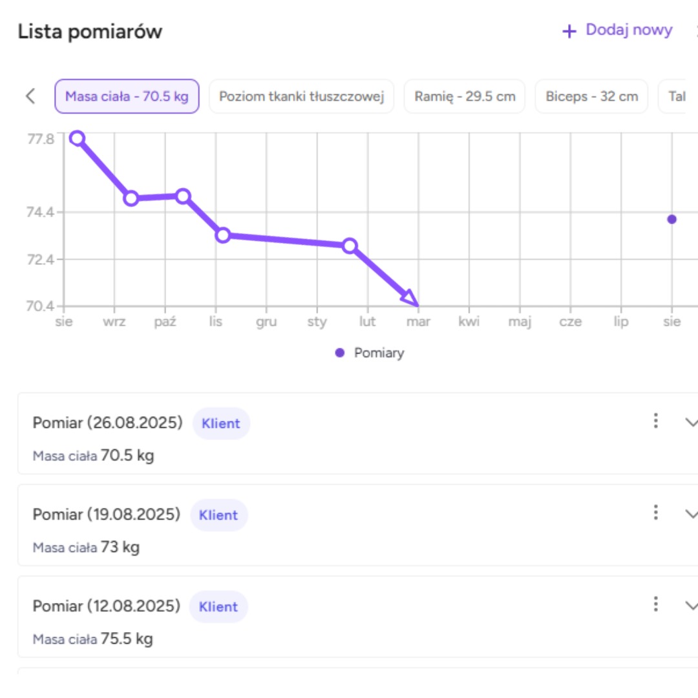The width and height of the screenshot is (698, 698).
Task: Click the isolated sie data point on chart
Action: coord(672,219)
